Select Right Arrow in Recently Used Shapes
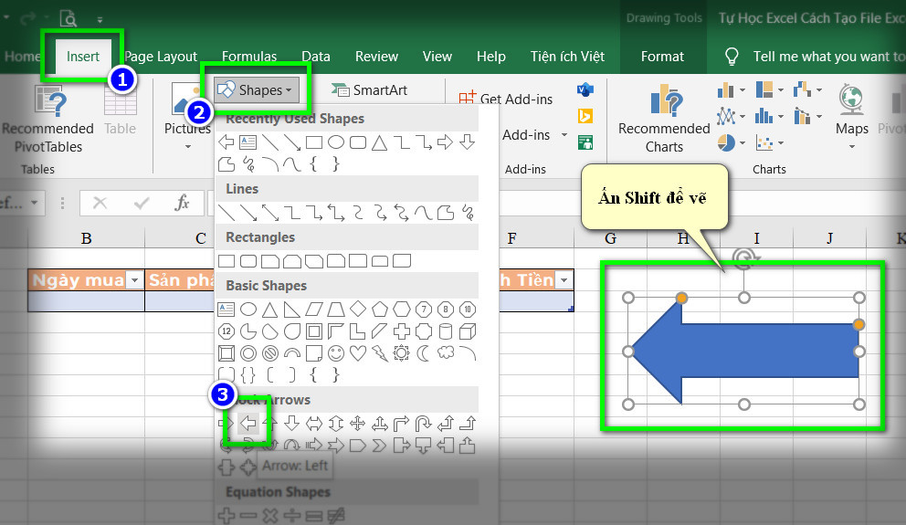This screenshot has width=906, height=525. 445,142
